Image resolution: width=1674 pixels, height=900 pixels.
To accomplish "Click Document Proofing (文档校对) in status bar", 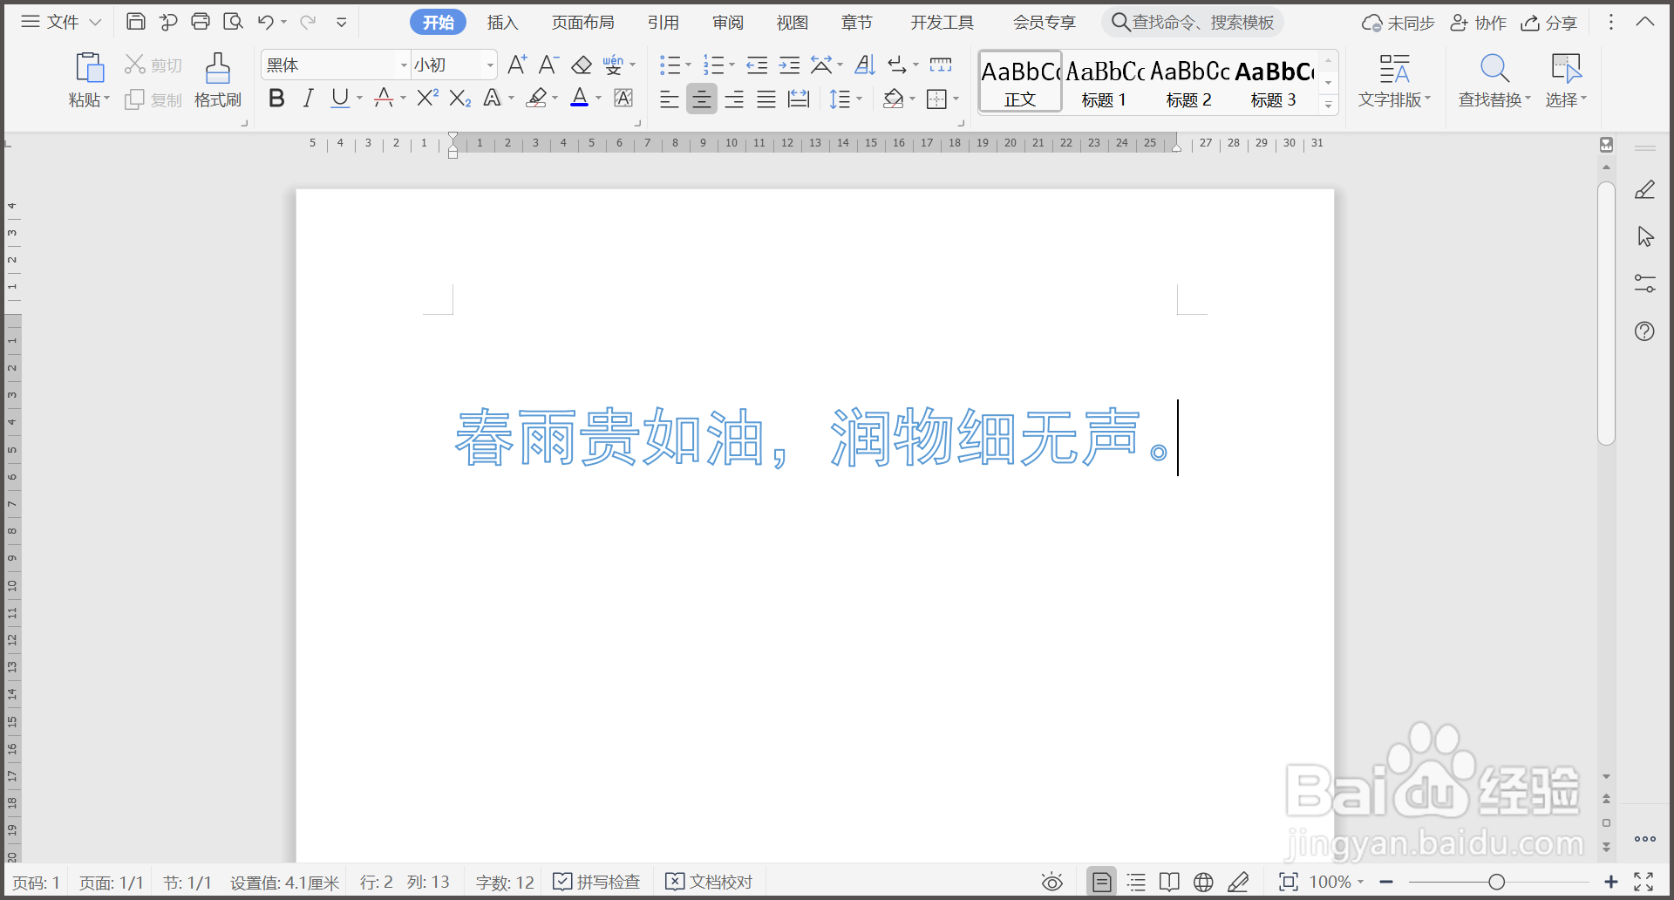I will tap(709, 883).
